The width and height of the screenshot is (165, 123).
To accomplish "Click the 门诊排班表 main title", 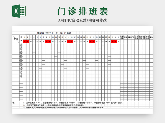I will coord(83,11).
